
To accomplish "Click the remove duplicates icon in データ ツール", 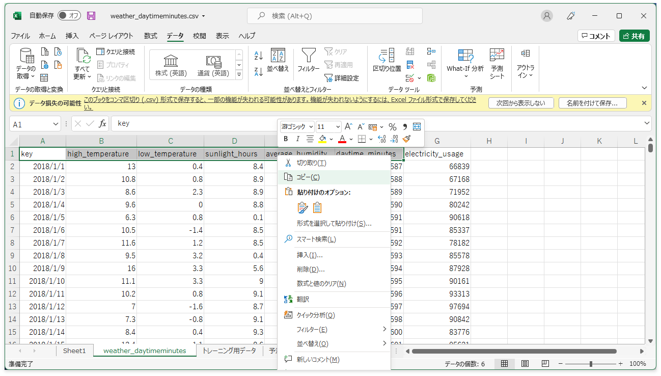I will pyautogui.click(x=410, y=65).
